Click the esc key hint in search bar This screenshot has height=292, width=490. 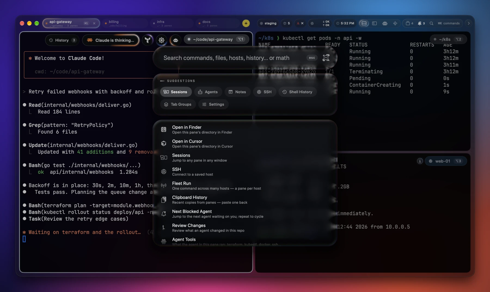312,58
